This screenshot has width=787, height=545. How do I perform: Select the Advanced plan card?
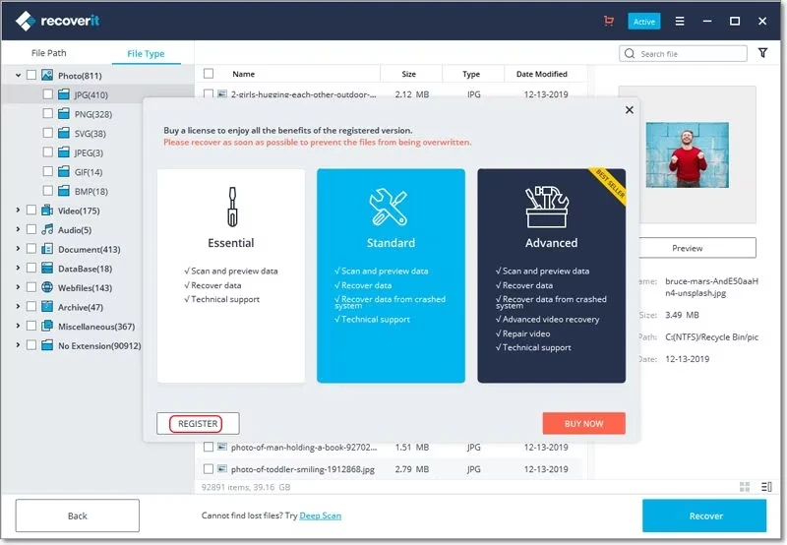coord(551,275)
